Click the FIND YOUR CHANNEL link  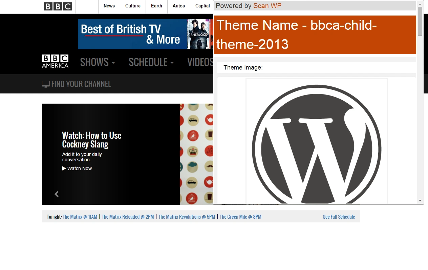[x=77, y=84]
